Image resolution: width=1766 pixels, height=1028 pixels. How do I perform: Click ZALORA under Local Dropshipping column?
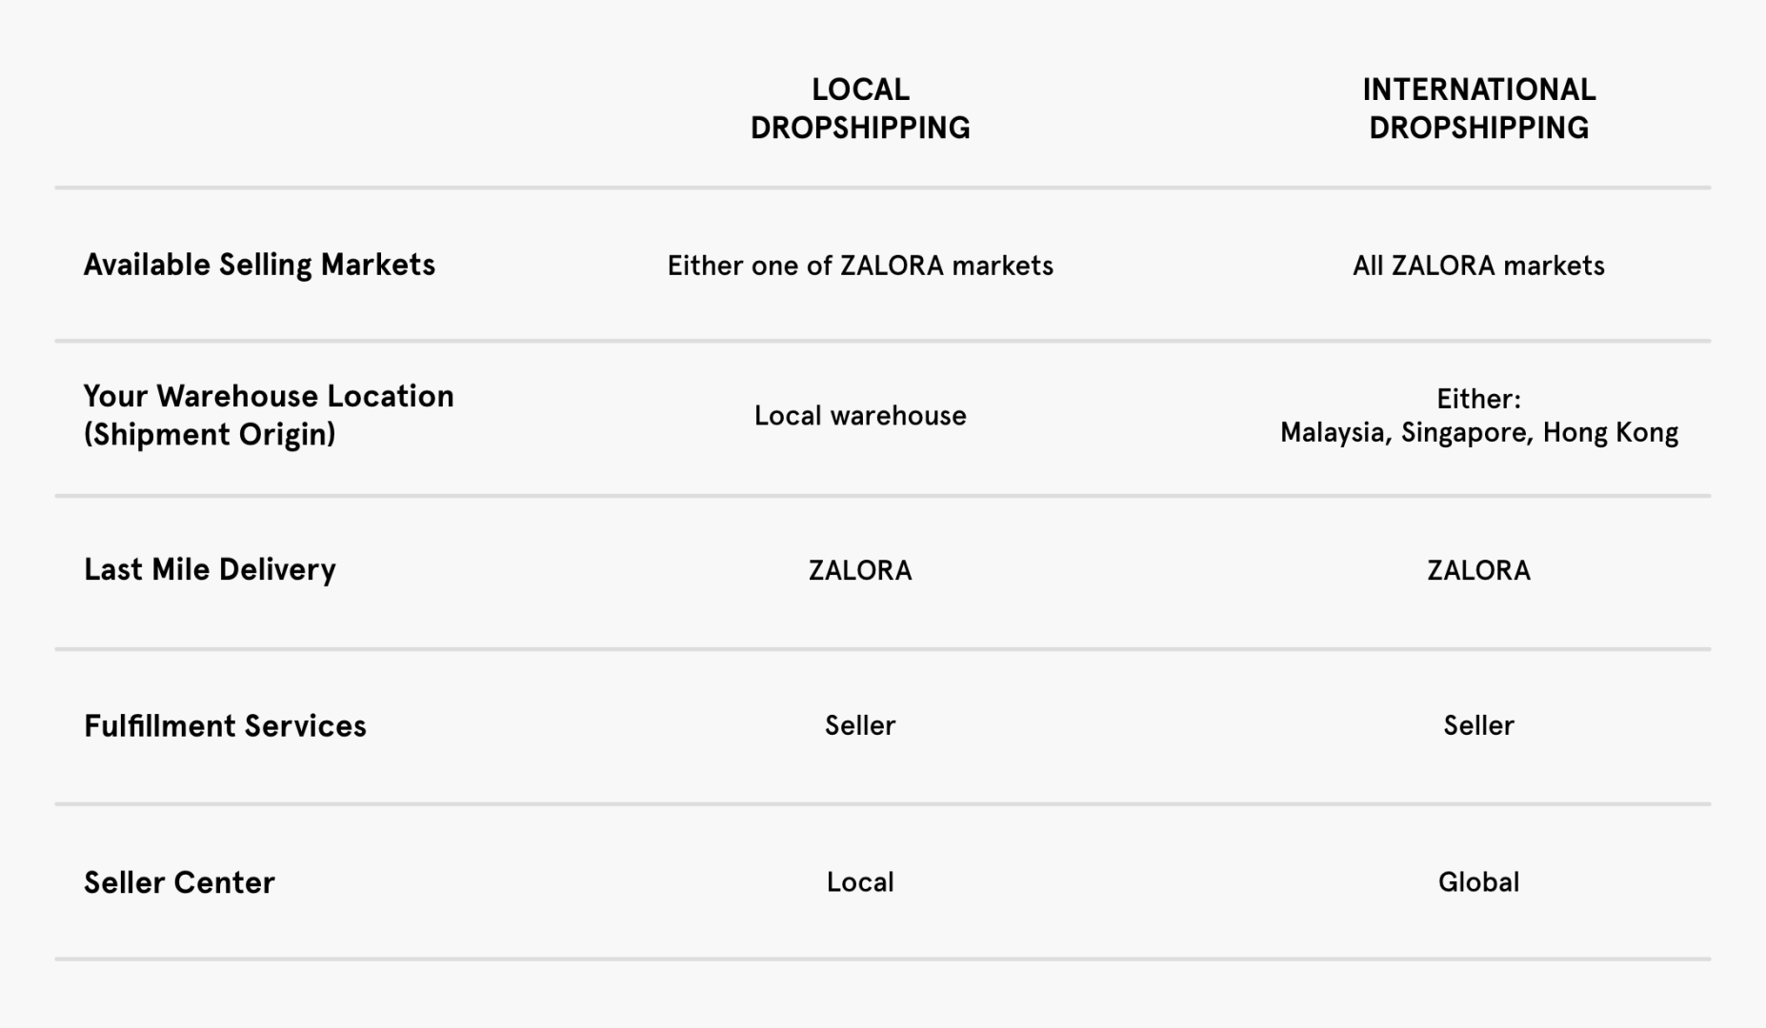tap(859, 570)
